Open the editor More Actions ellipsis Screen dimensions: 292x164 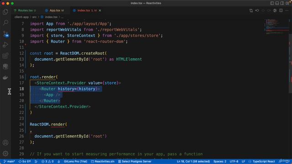[x=287, y=10]
